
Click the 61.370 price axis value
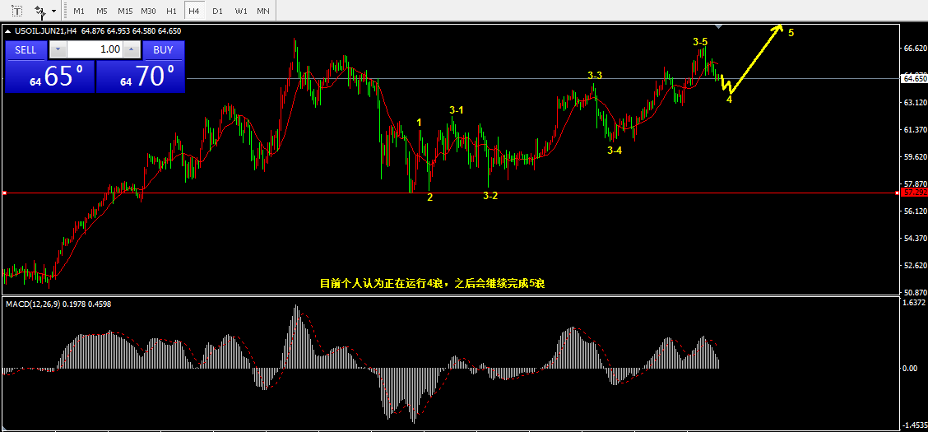914,130
